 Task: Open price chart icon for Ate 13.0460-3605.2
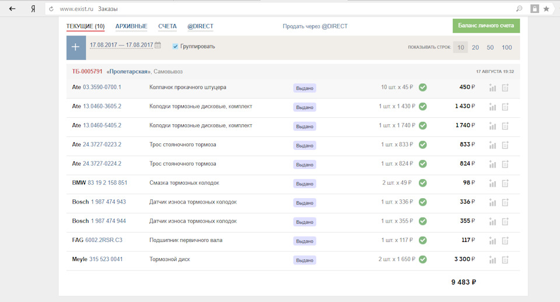click(x=492, y=107)
